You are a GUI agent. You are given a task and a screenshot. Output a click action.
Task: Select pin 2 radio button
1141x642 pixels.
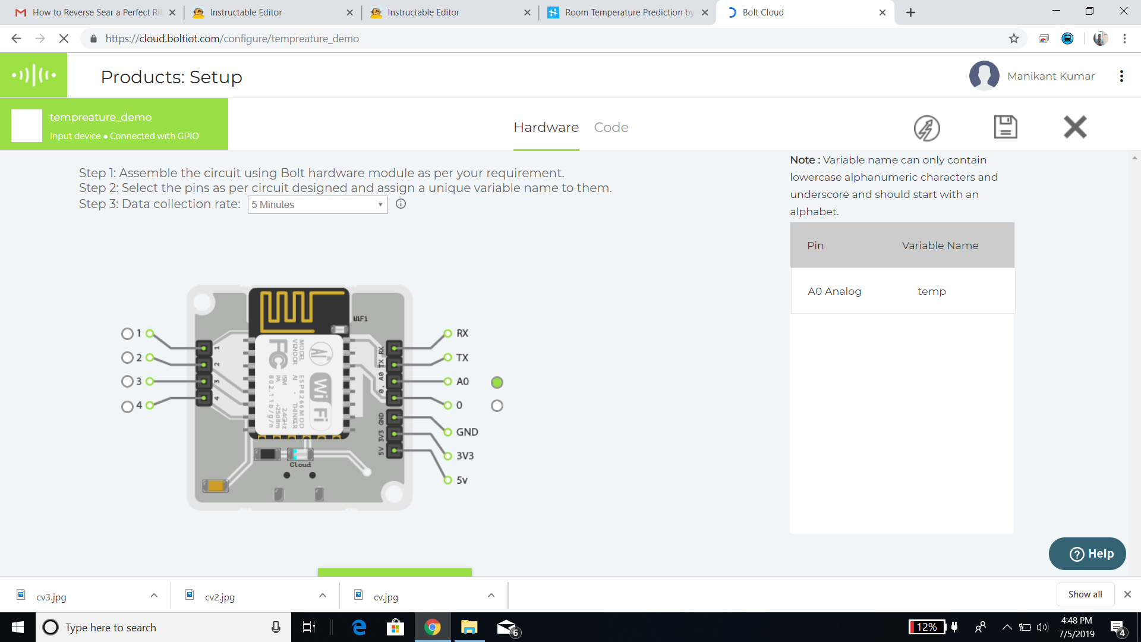pos(127,358)
